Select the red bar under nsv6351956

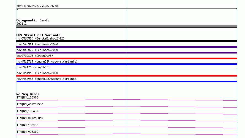coord(127,76)
